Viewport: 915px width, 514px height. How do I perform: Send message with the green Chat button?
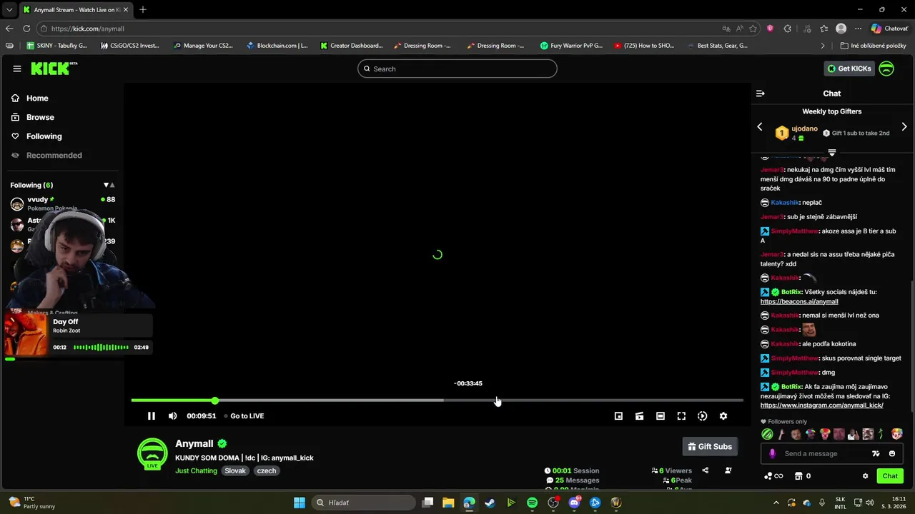click(890, 476)
